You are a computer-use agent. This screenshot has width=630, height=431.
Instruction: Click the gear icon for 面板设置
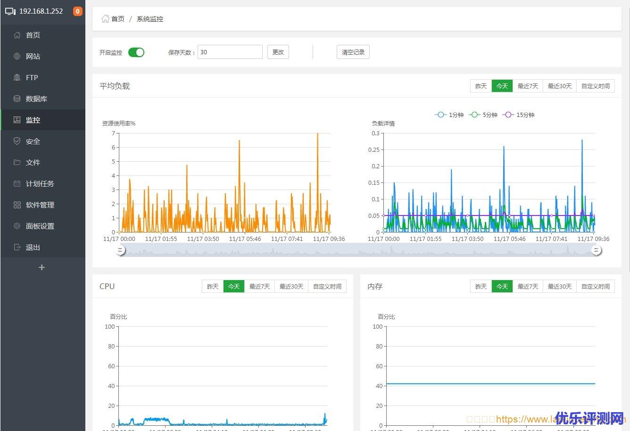point(17,226)
